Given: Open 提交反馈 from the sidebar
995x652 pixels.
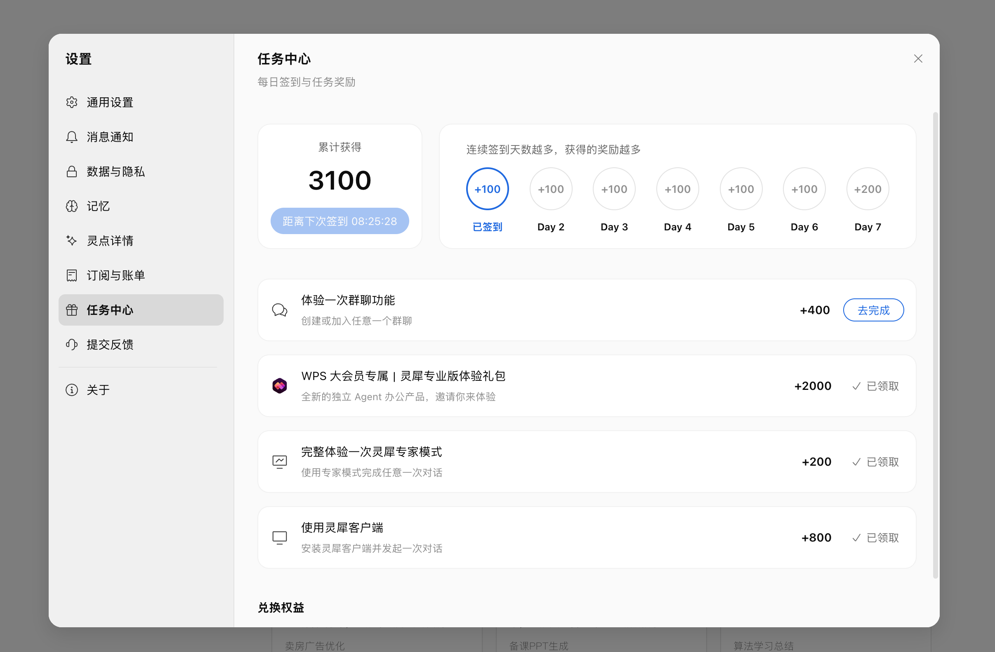Looking at the screenshot, I should click(x=141, y=345).
